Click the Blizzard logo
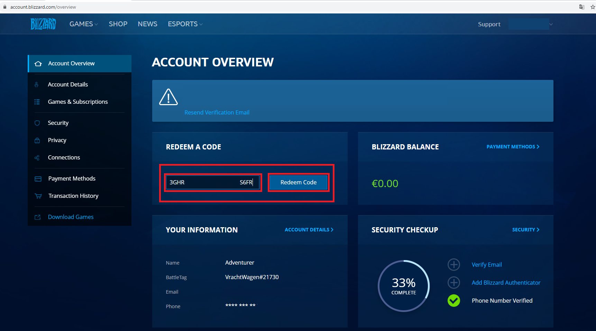596x331 pixels. [x=43, y=24]
